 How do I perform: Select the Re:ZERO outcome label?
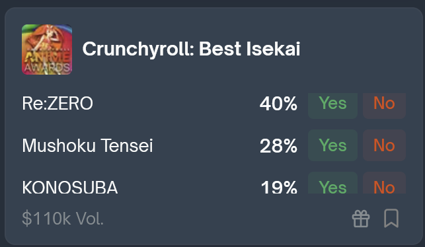click(x=58, y=104)
